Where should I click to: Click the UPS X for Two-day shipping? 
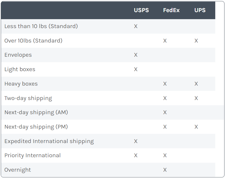196,98
